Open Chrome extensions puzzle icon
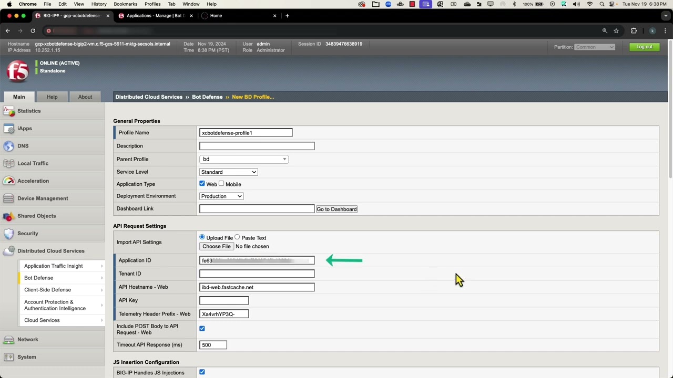This screenshot has height=378, width=673. click(x=634, y=31)
